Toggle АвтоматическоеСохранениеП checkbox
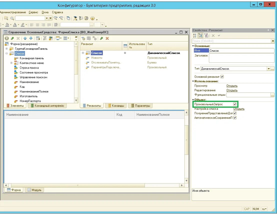The height and width of the screenshot is (214, 277). (235, 117)
